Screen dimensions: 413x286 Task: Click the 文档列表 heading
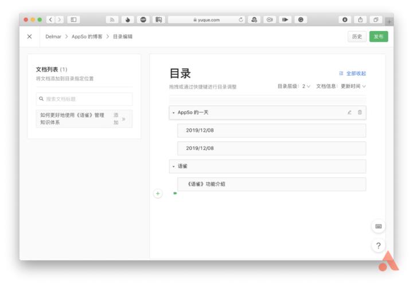click(x=47, y=69)
